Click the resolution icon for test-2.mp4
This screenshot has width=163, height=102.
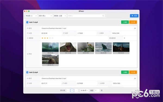[x=99, y=84]
